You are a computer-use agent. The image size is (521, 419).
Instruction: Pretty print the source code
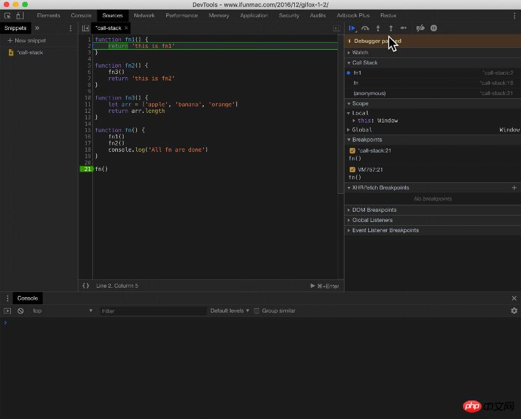click(x=85, y=286)
